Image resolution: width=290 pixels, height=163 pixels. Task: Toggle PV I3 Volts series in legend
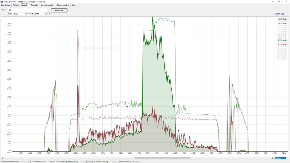(282, 45)
